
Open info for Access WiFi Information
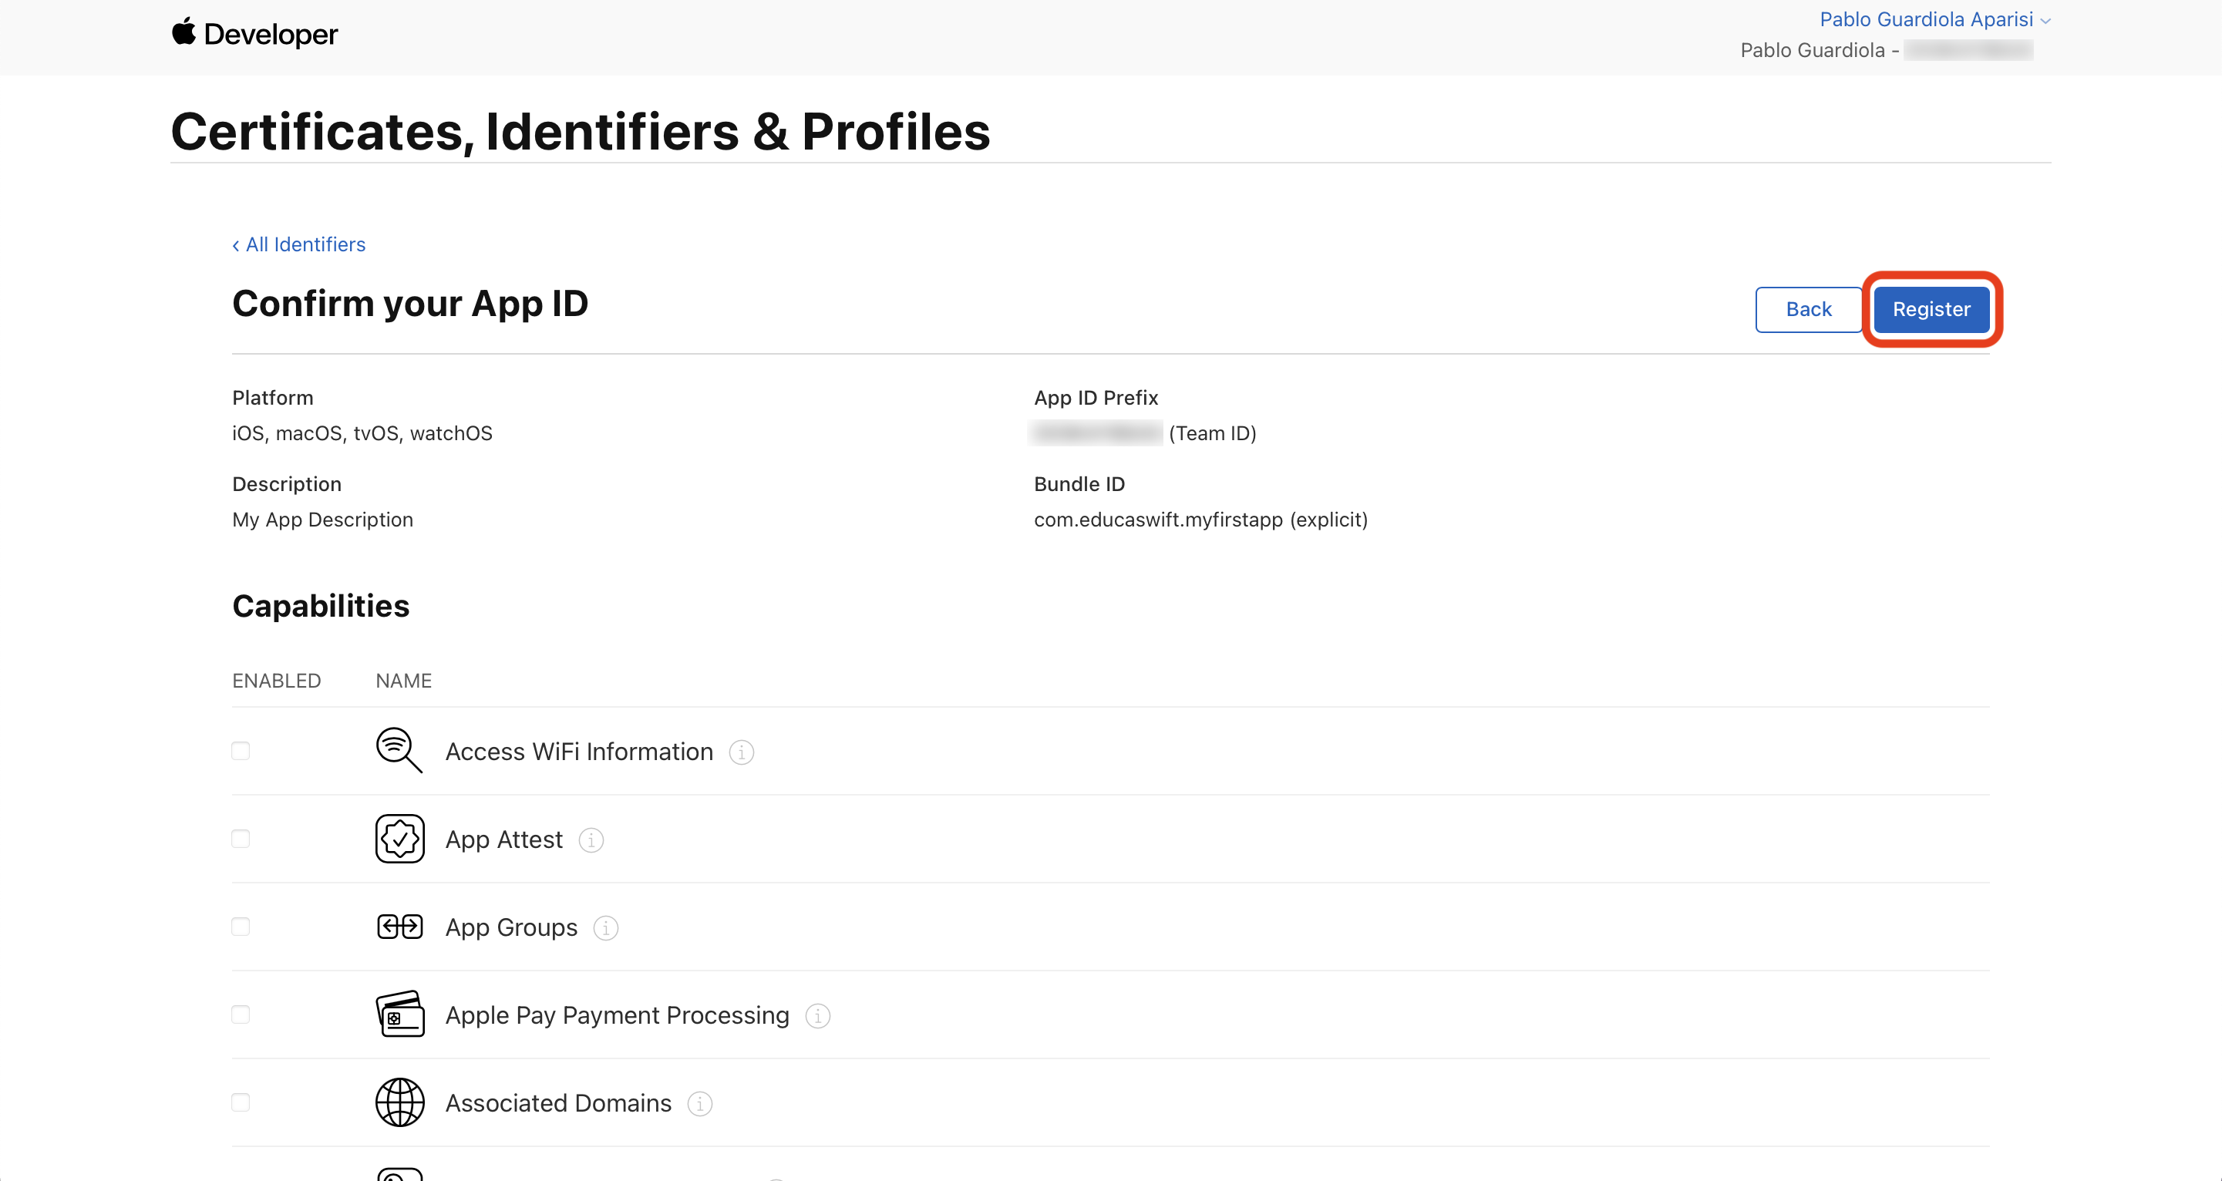[741, 752]
